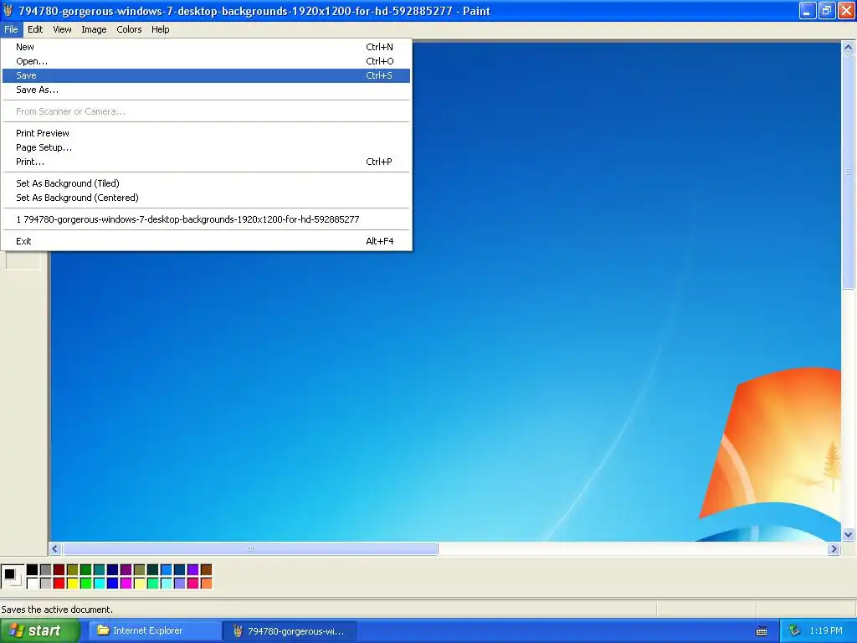The height and width of the screenshot is (643, 857).
Task: Pick the dark purple color swatch
Action: pos(126,570)
